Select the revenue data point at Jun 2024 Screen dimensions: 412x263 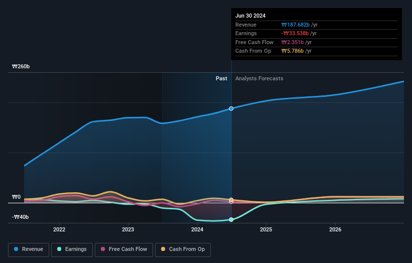coord(231,108)
